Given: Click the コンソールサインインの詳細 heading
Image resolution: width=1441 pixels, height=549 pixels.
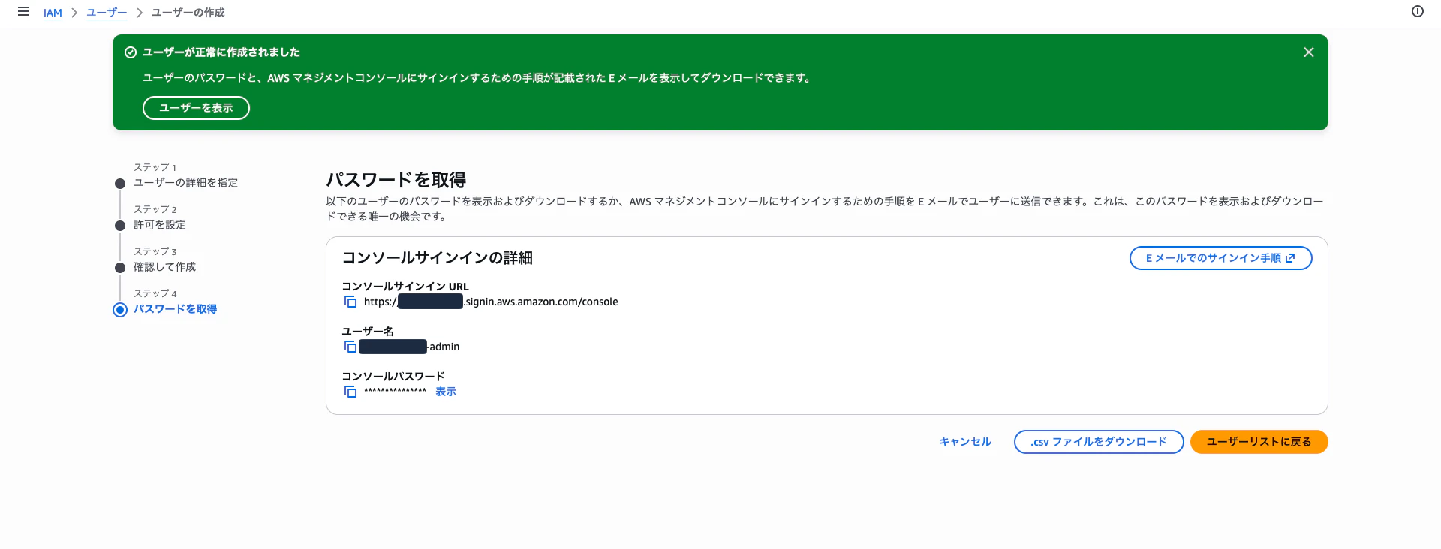Looking at the screenshot, I should click(437, 258).
